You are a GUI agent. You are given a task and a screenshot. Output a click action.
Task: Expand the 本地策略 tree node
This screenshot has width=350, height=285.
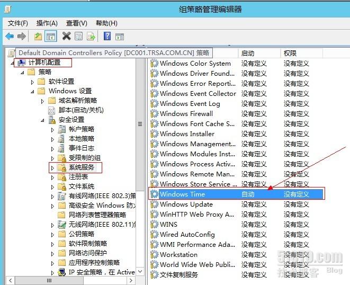tap(52, 139)
